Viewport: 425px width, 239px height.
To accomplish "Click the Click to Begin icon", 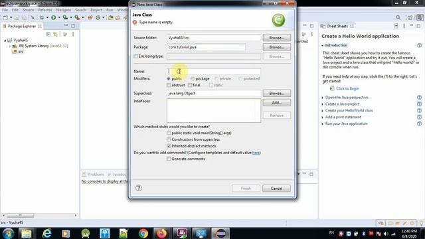I will point(332,88).
